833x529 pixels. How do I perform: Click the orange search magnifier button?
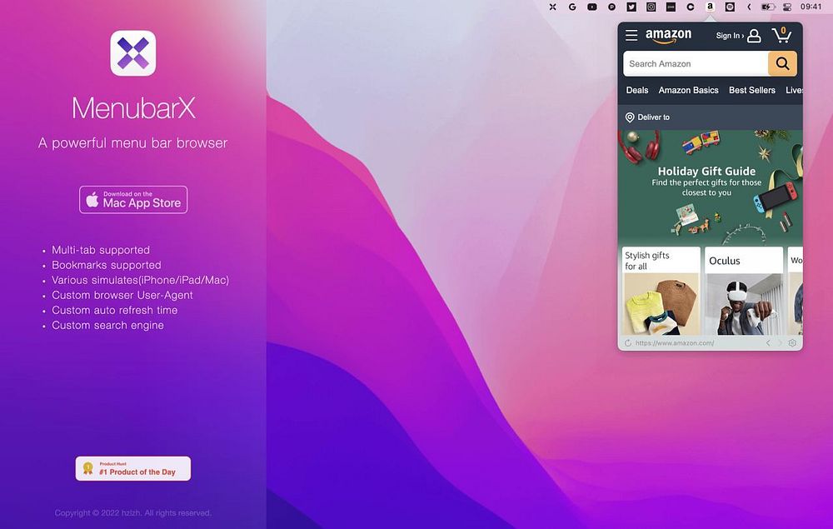tap(782, 64)
